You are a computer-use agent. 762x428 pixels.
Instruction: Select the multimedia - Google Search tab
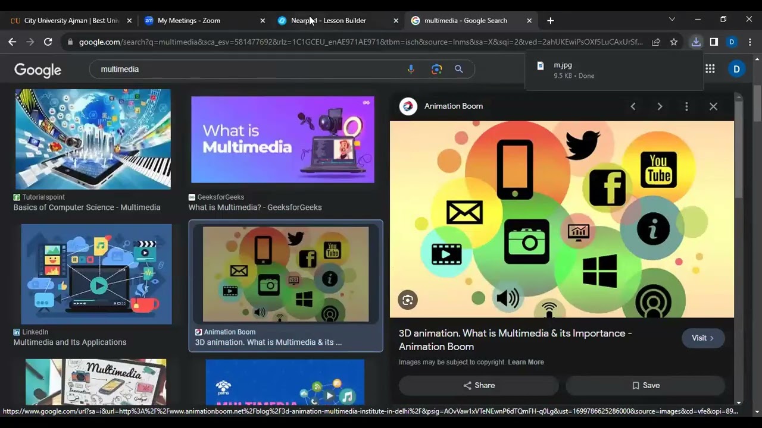click(x=471, y=20)
